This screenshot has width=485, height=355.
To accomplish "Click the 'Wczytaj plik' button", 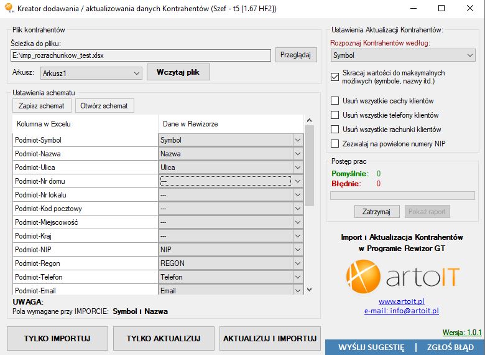I will coord(178,72).
